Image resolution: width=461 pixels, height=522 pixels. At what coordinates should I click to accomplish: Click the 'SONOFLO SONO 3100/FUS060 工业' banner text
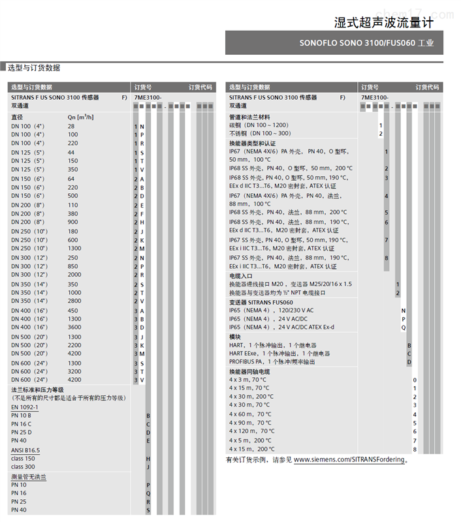pyautogui.click(x=366, y=43)
